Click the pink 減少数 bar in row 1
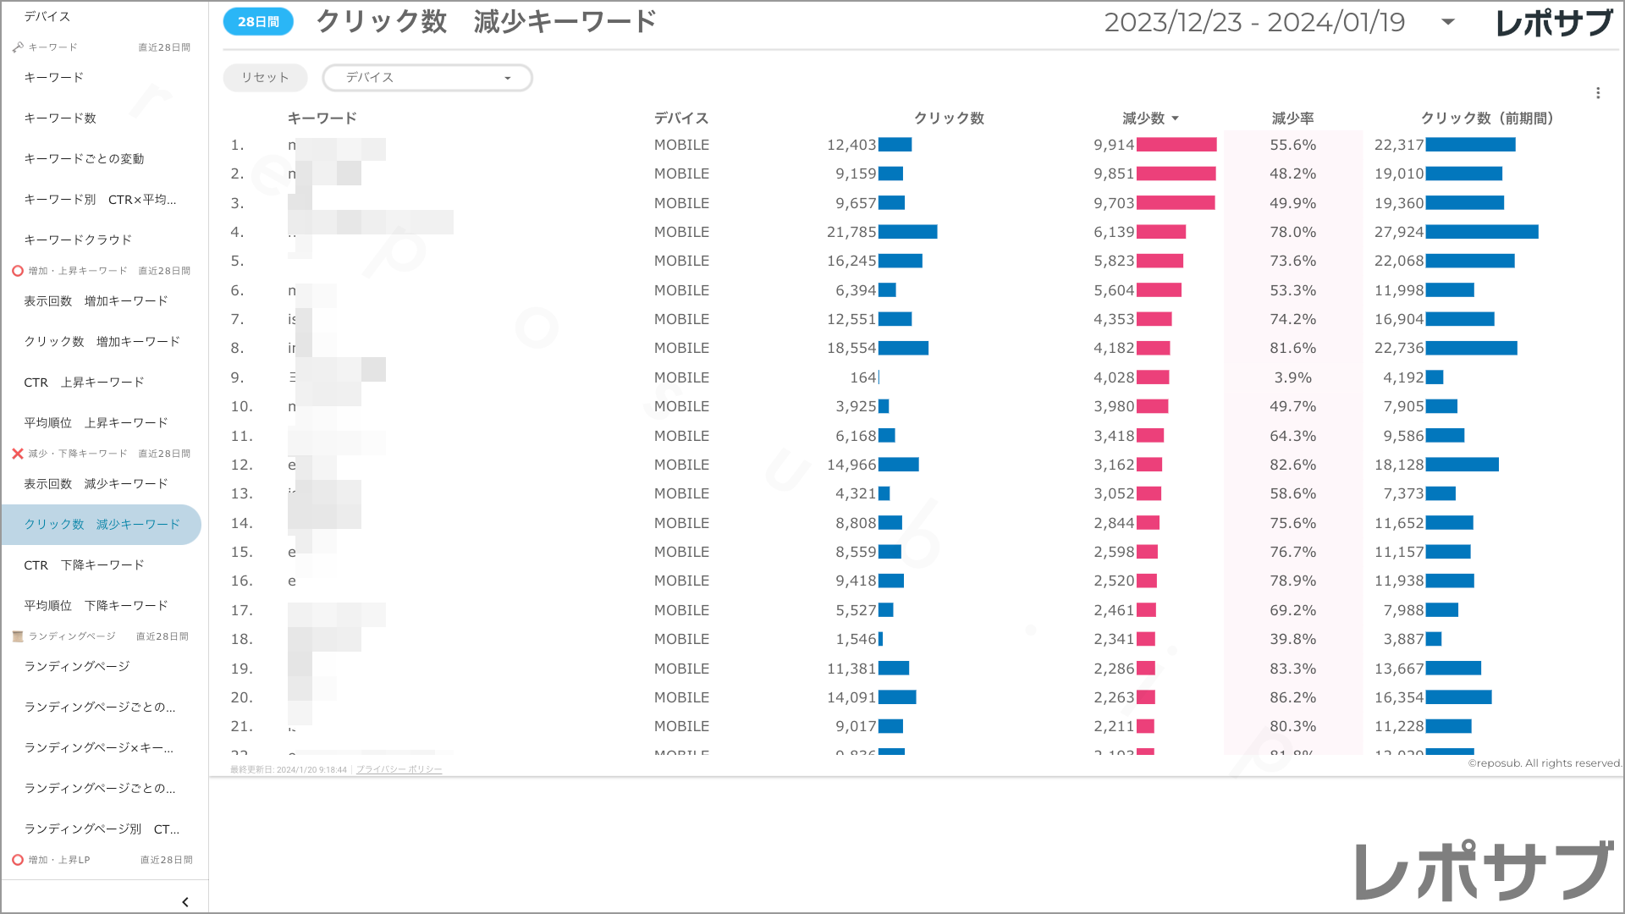The image size is (1625, 914). click(x=1176, y=145)
